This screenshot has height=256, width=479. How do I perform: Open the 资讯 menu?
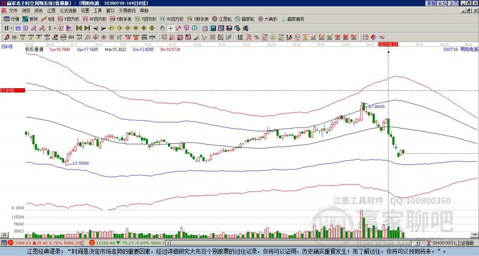tap(38, 11)
